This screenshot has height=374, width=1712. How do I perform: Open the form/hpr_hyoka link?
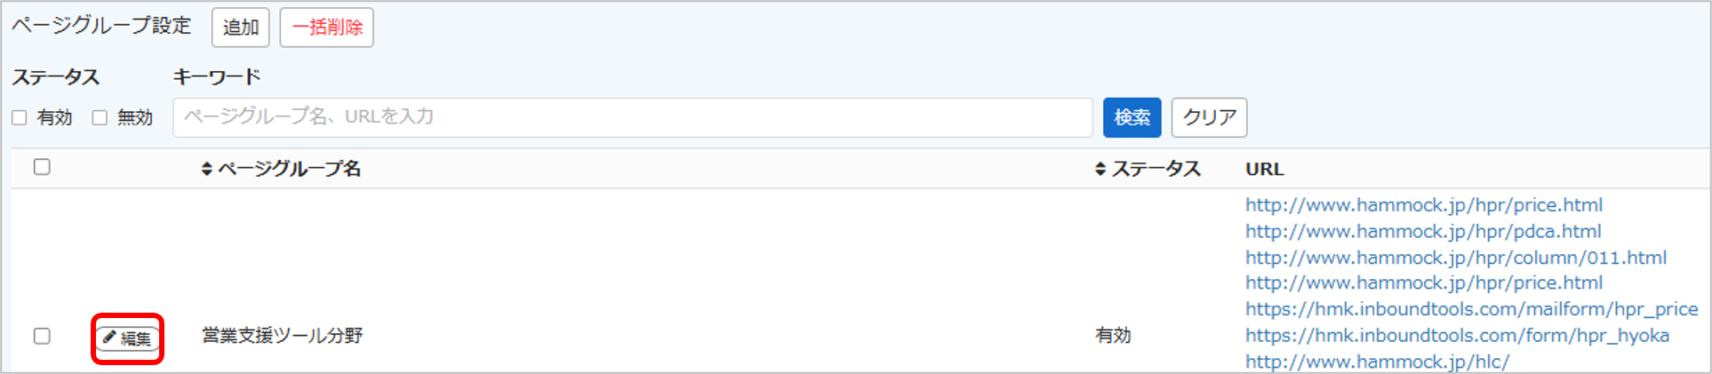(x=1457, y=336)
